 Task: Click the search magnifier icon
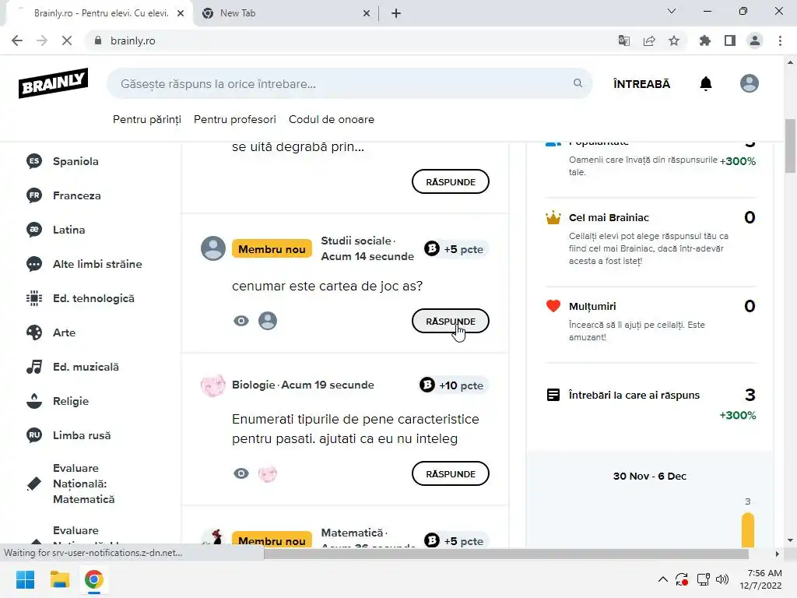point(578,83)
